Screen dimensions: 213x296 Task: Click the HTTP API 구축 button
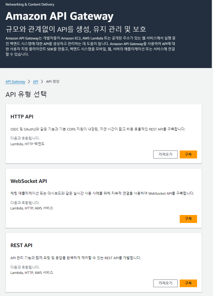click(x=188, y=154)
